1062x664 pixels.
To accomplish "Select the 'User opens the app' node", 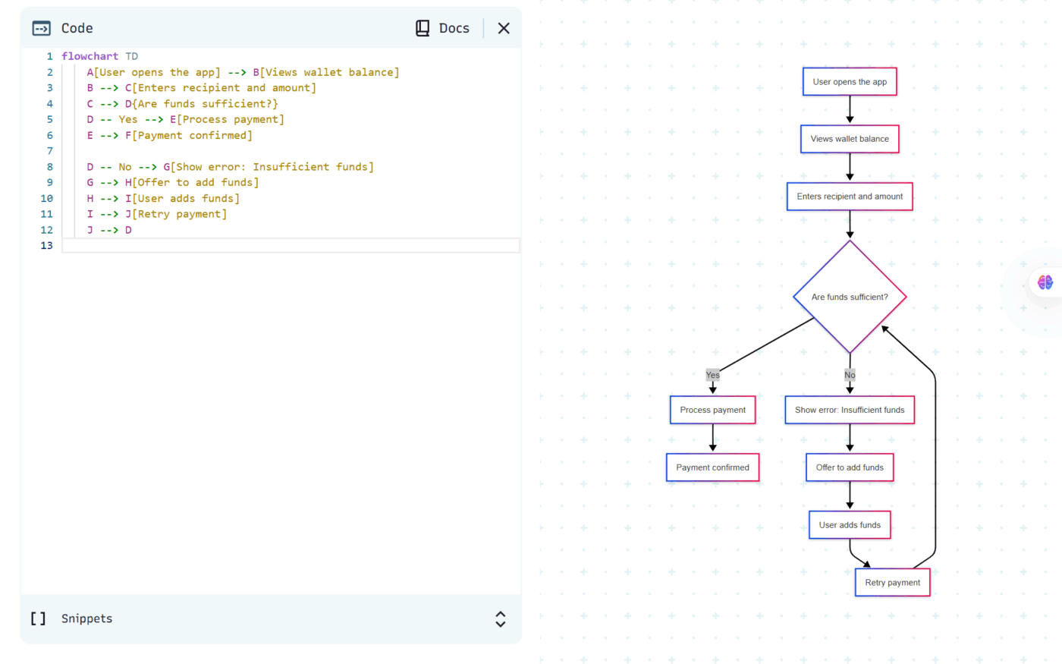I will pyautogui.click(x=850, y=82).
